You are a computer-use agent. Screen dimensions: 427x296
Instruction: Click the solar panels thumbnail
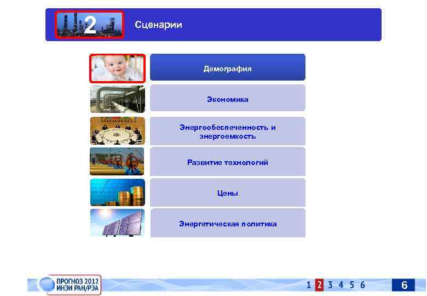click(117, 223)
